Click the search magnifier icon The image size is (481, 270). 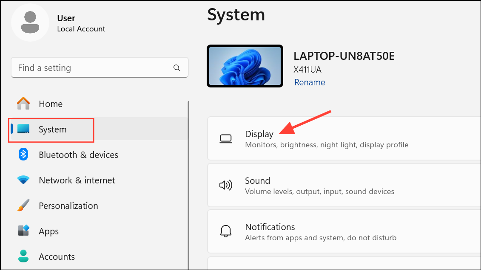click(176, 67)
